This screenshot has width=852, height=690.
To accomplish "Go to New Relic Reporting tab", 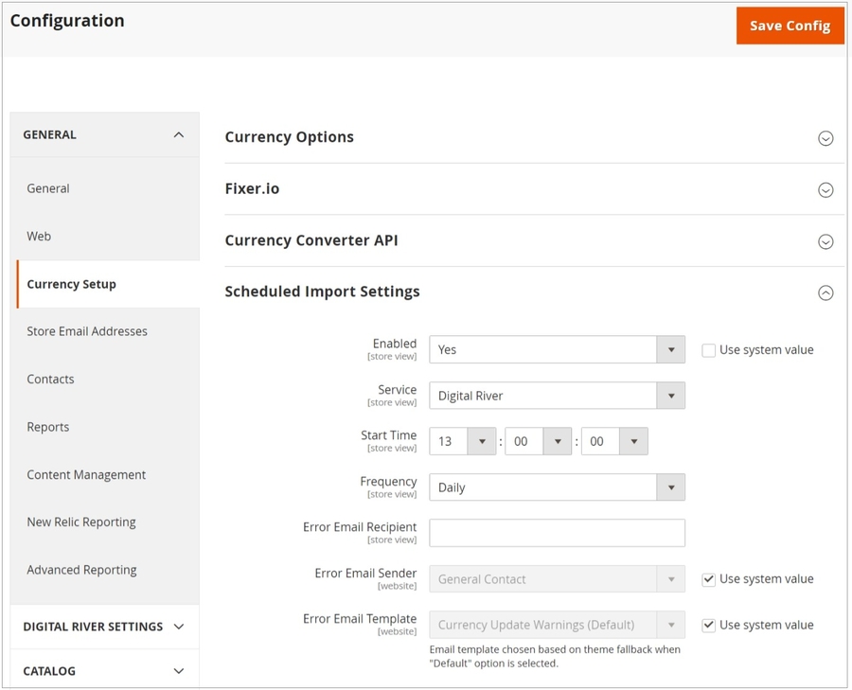I will tap(81, 522).
